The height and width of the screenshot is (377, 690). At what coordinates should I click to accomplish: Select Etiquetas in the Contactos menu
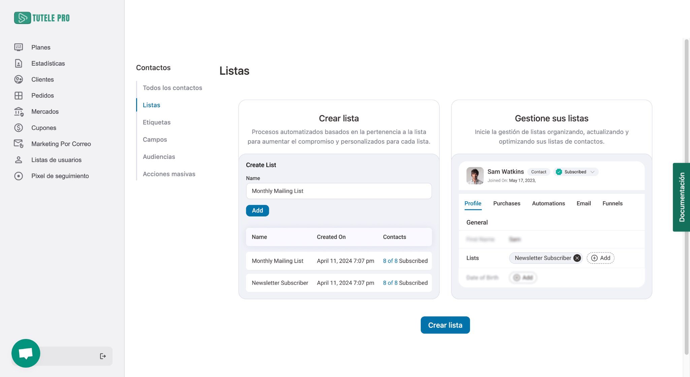point(156,122)
